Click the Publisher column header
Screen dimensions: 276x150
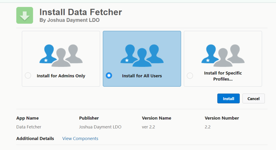[x=89, y=118]
